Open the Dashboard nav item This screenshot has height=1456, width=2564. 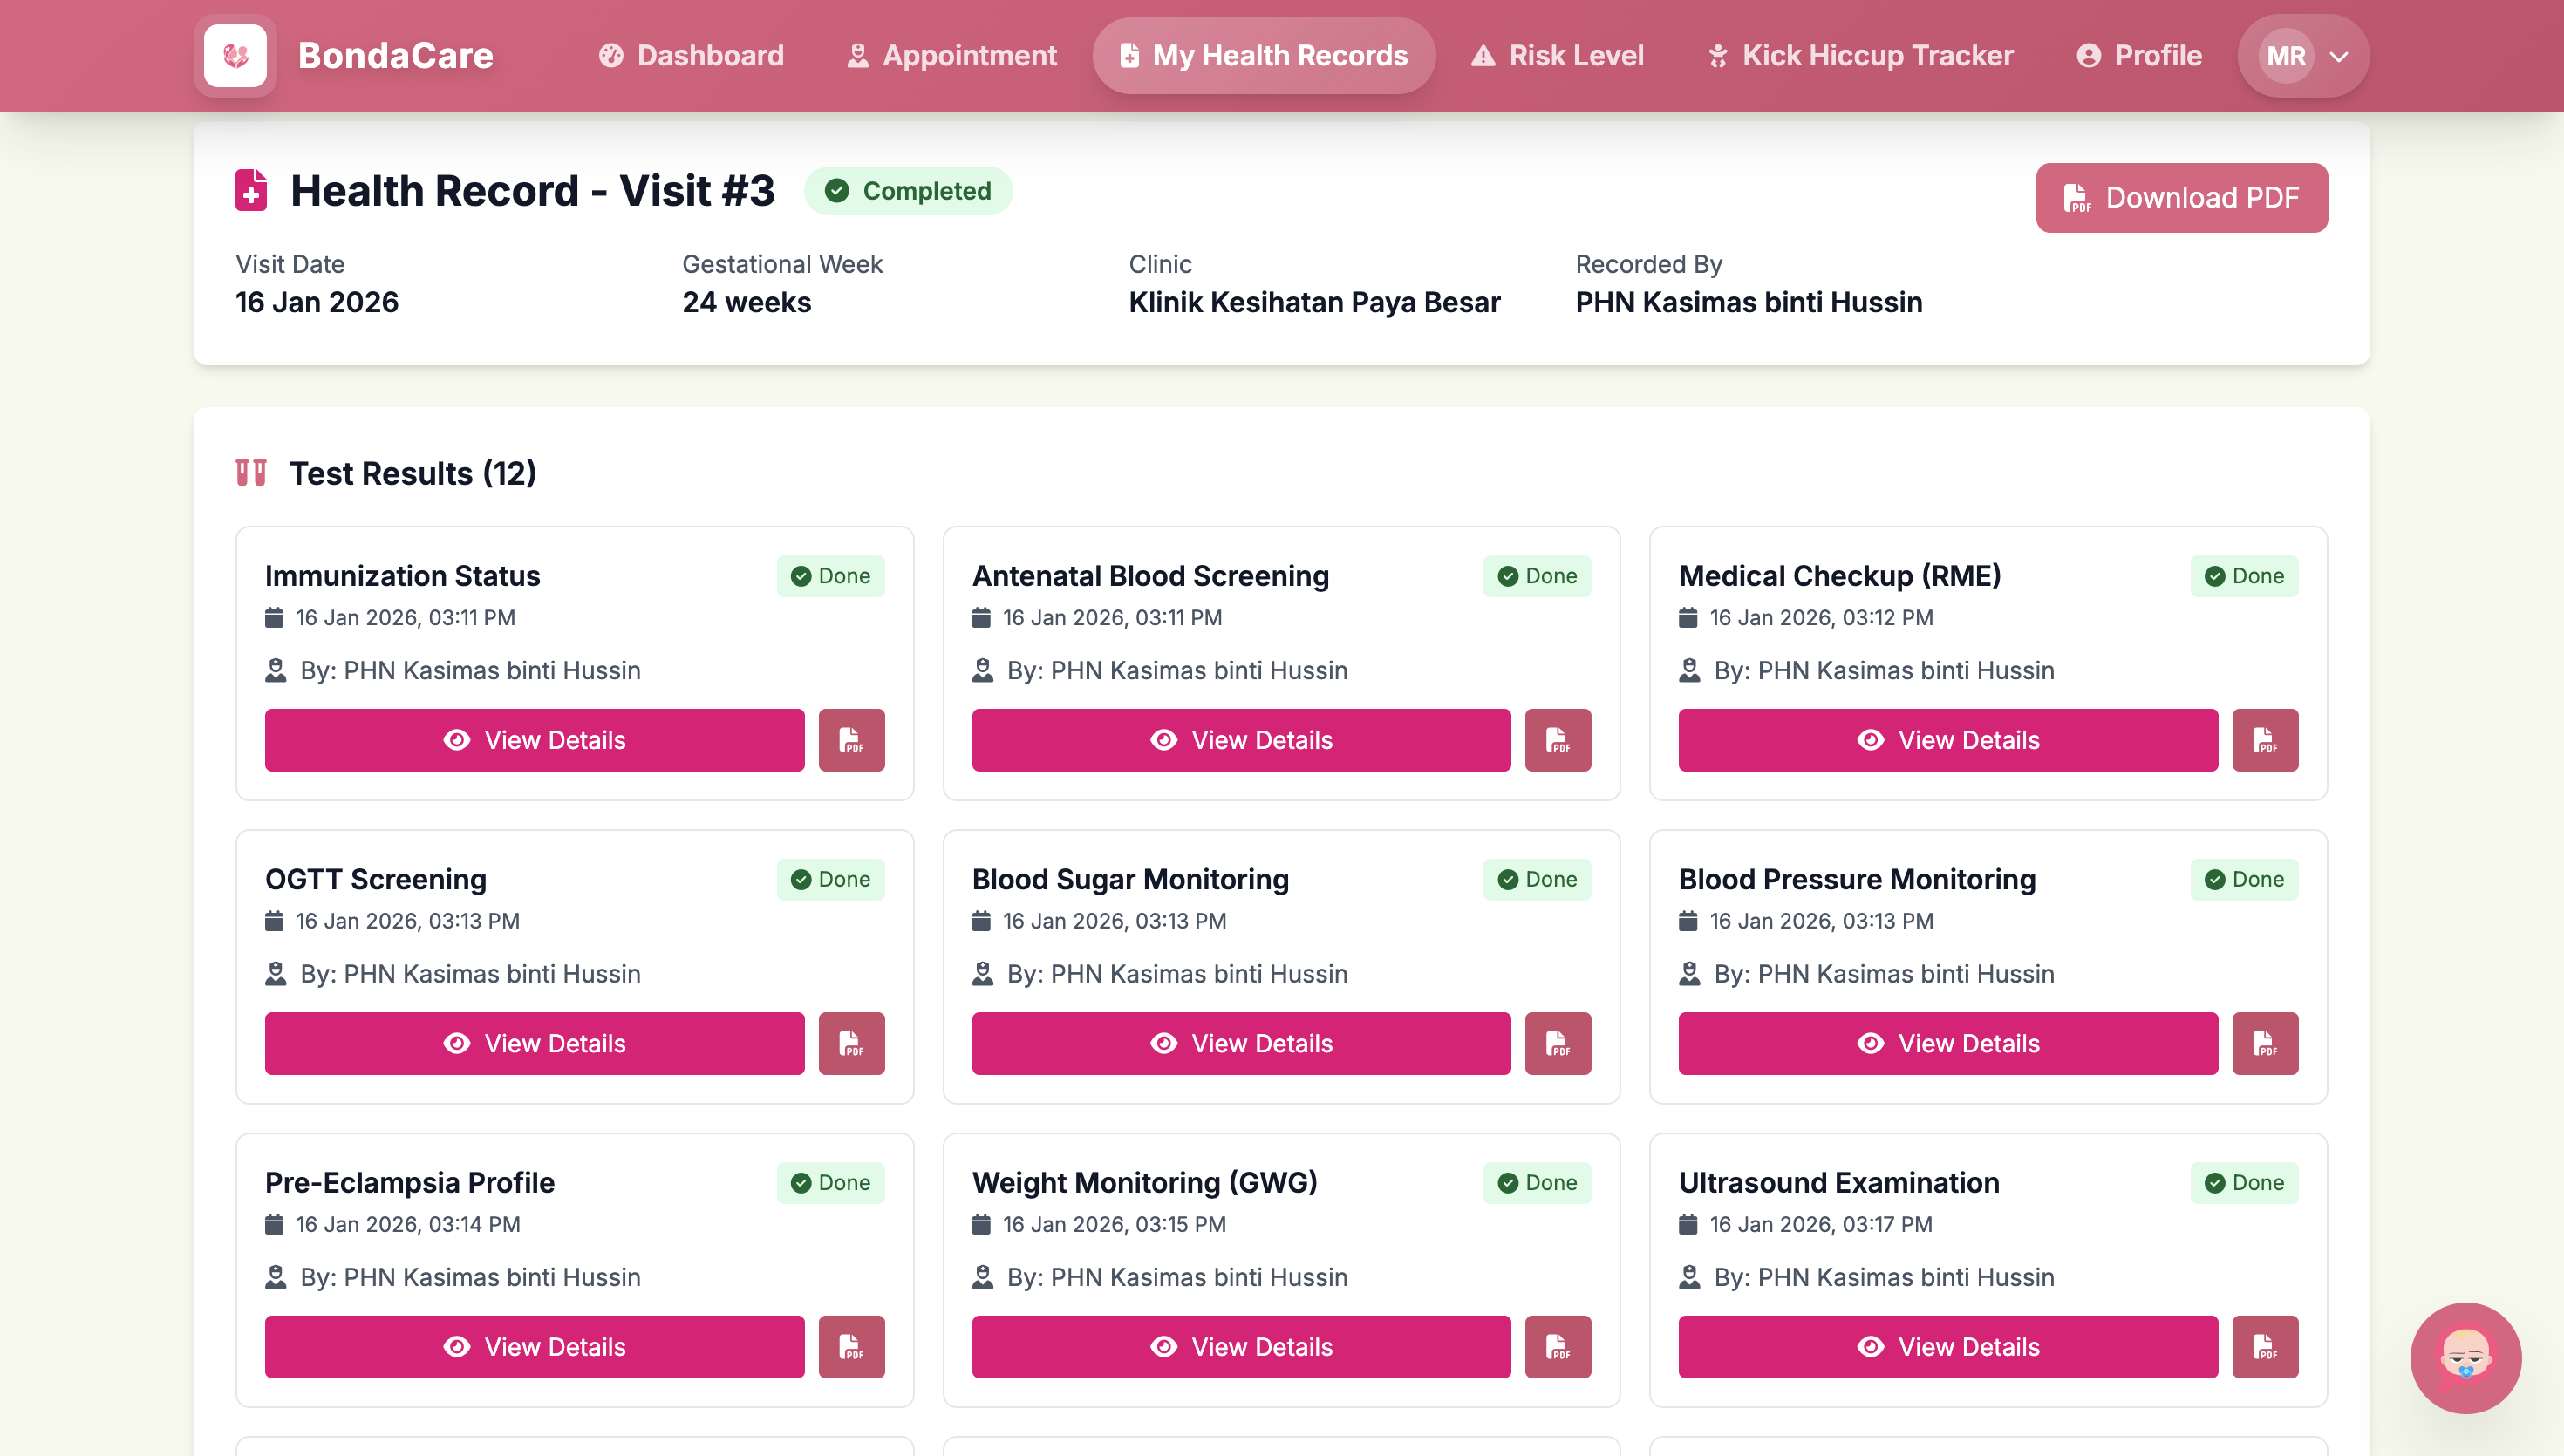click(691, 55)
